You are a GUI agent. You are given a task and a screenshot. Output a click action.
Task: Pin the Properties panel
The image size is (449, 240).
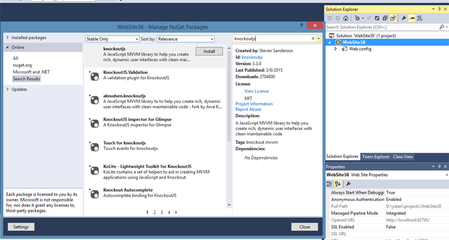point(439,167)
